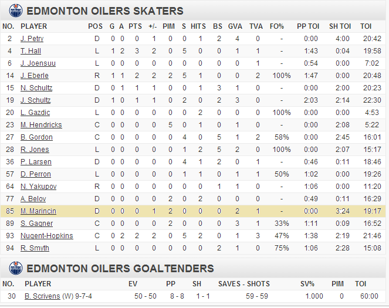Click the Oilers logo beside the Skaters heading

16,11
